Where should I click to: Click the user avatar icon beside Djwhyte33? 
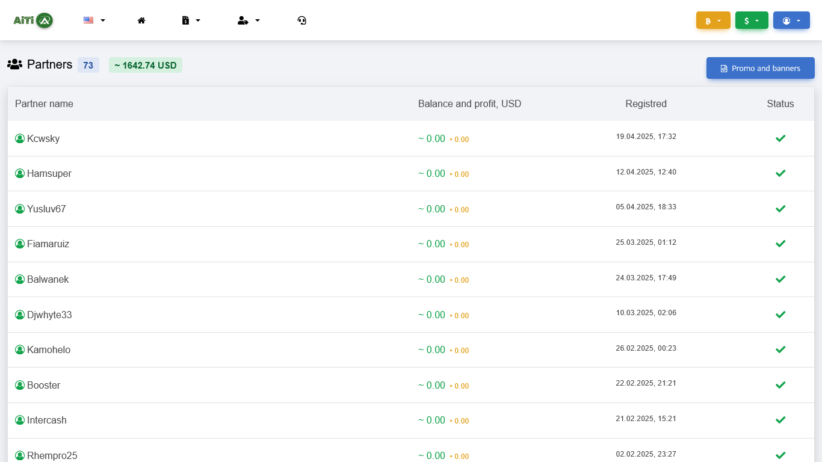tap(20, 315)
